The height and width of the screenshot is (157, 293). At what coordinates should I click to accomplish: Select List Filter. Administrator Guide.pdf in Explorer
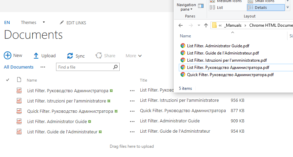point(218,46)
